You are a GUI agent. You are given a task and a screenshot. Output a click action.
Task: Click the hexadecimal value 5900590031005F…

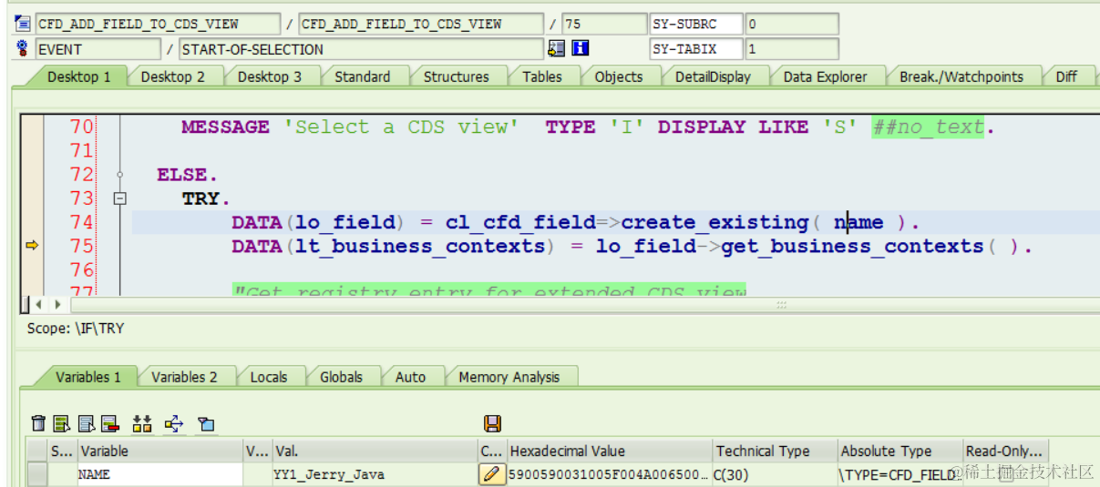pyautogui.click(x=609, y=474)
